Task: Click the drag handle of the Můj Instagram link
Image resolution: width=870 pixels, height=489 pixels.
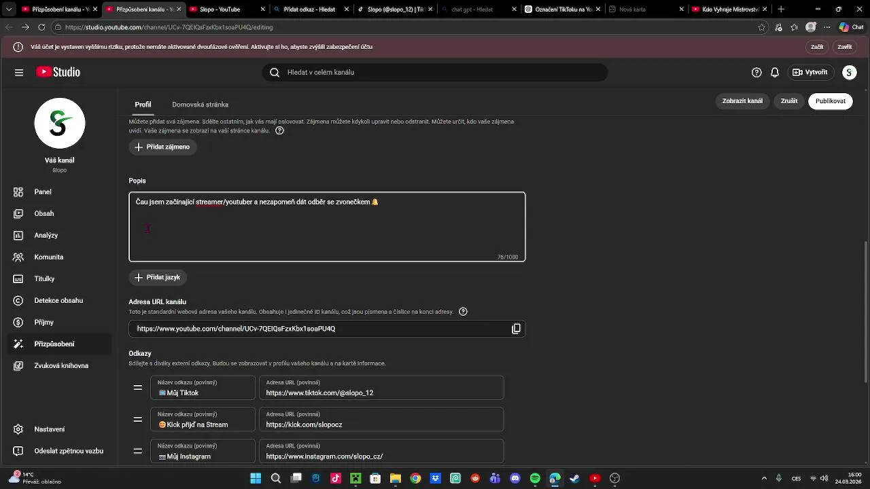Action: (x=138, y=452)
